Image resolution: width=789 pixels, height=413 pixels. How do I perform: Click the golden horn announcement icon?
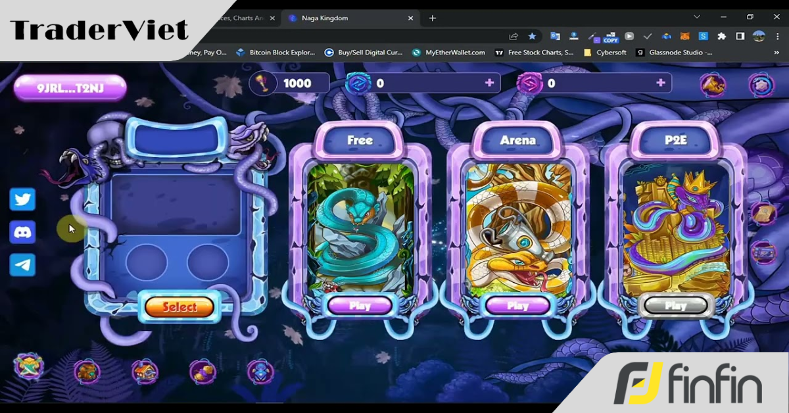point(711,84)
